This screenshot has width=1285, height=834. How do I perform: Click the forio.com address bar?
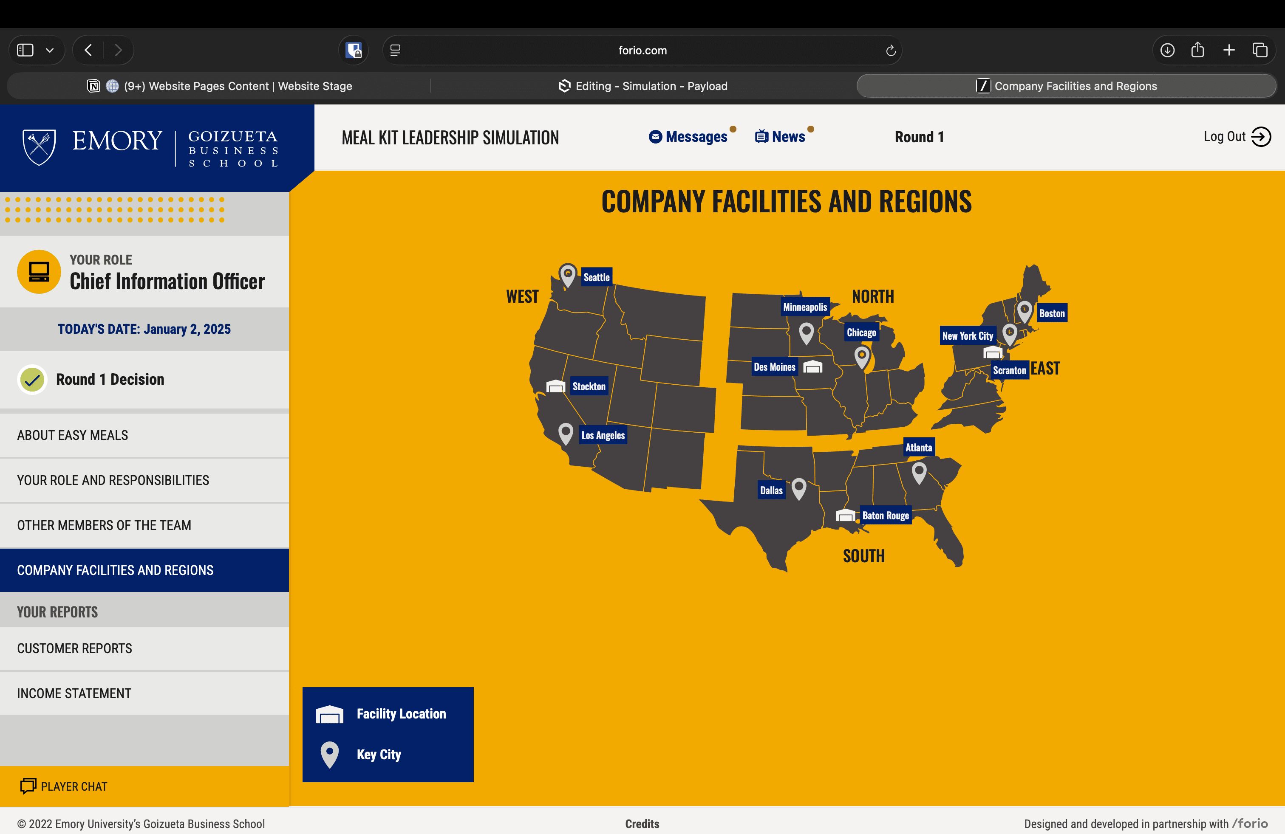642,50
